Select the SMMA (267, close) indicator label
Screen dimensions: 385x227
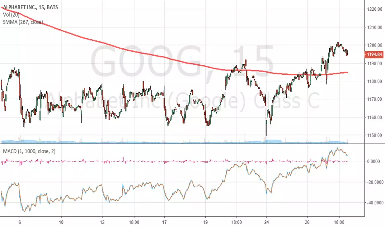point(23,22)
